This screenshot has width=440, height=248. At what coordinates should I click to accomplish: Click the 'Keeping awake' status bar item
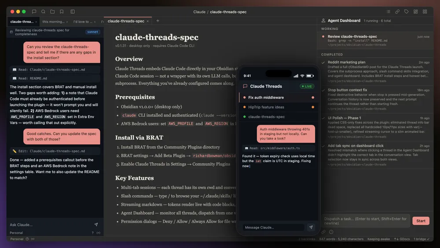(x=378, y=239)
